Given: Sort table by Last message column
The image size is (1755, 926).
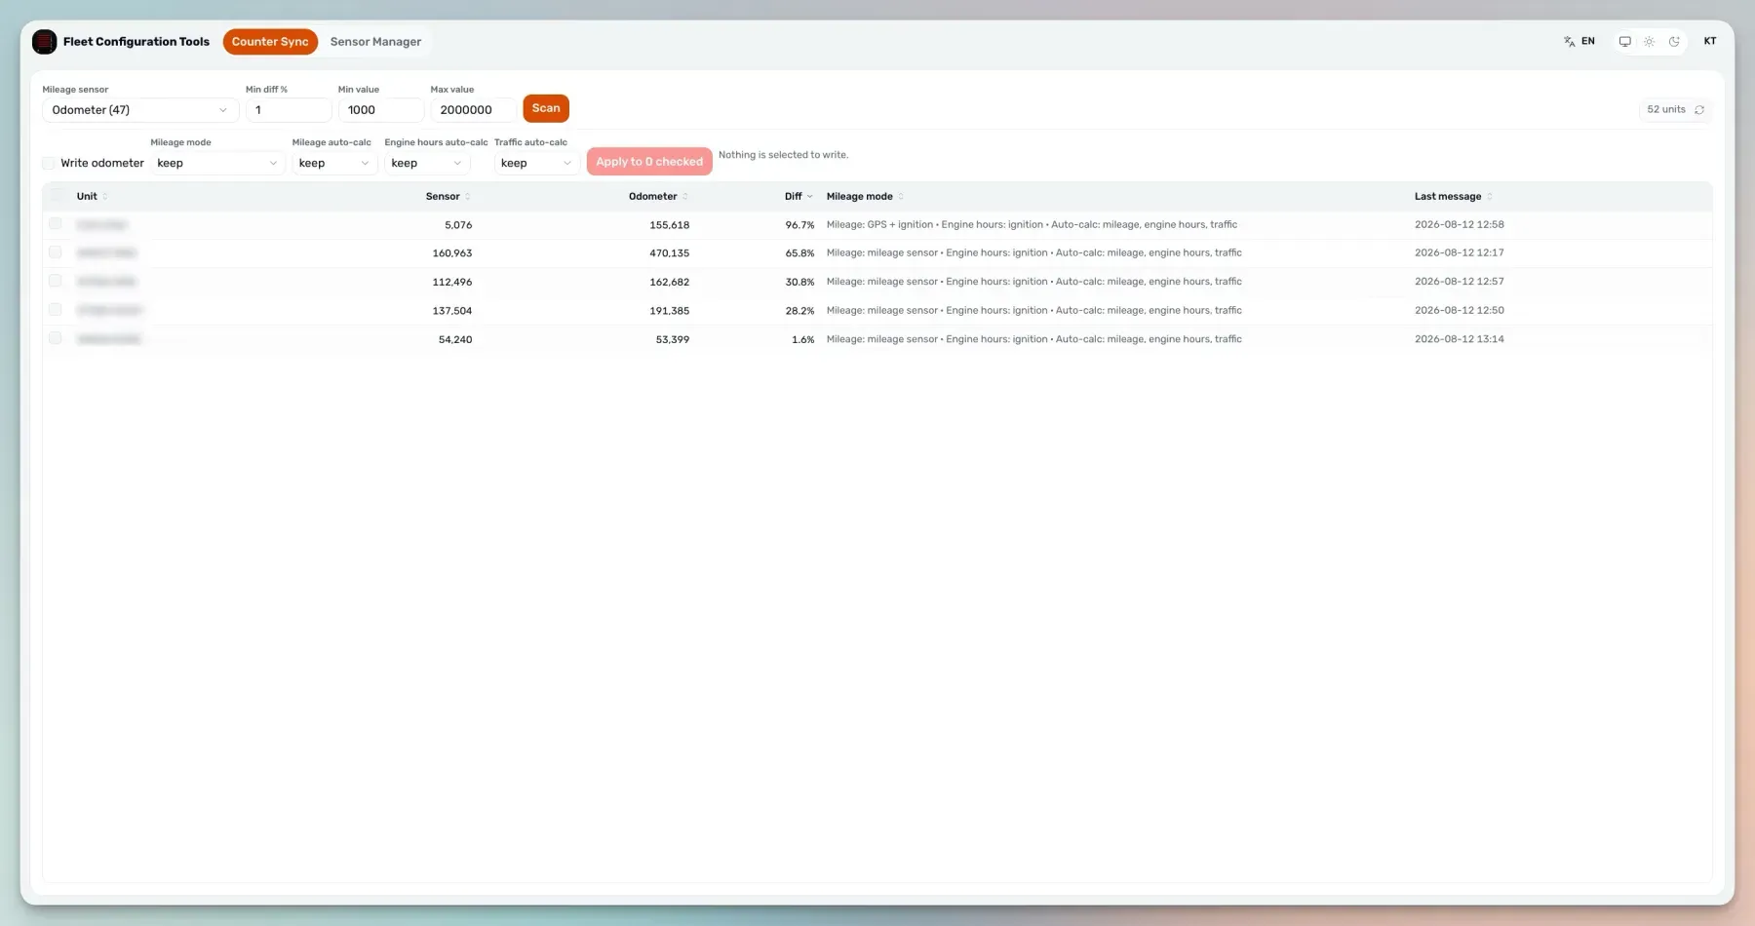Looking at the screenshot, I should pos(1453,197).
